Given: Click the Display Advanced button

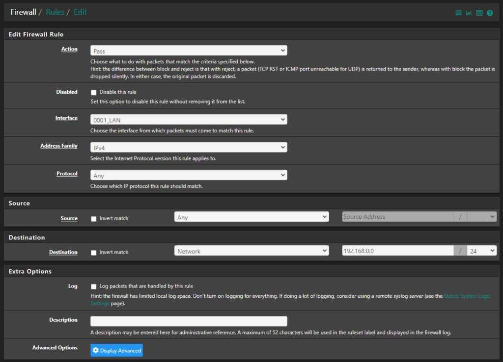Looking at the screenshot, I should (x=116, y=350).
